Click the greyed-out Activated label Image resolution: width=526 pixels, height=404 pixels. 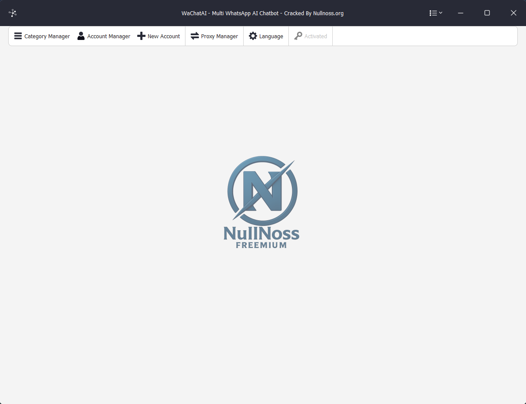pyautogui.click(x=316, y=36)
